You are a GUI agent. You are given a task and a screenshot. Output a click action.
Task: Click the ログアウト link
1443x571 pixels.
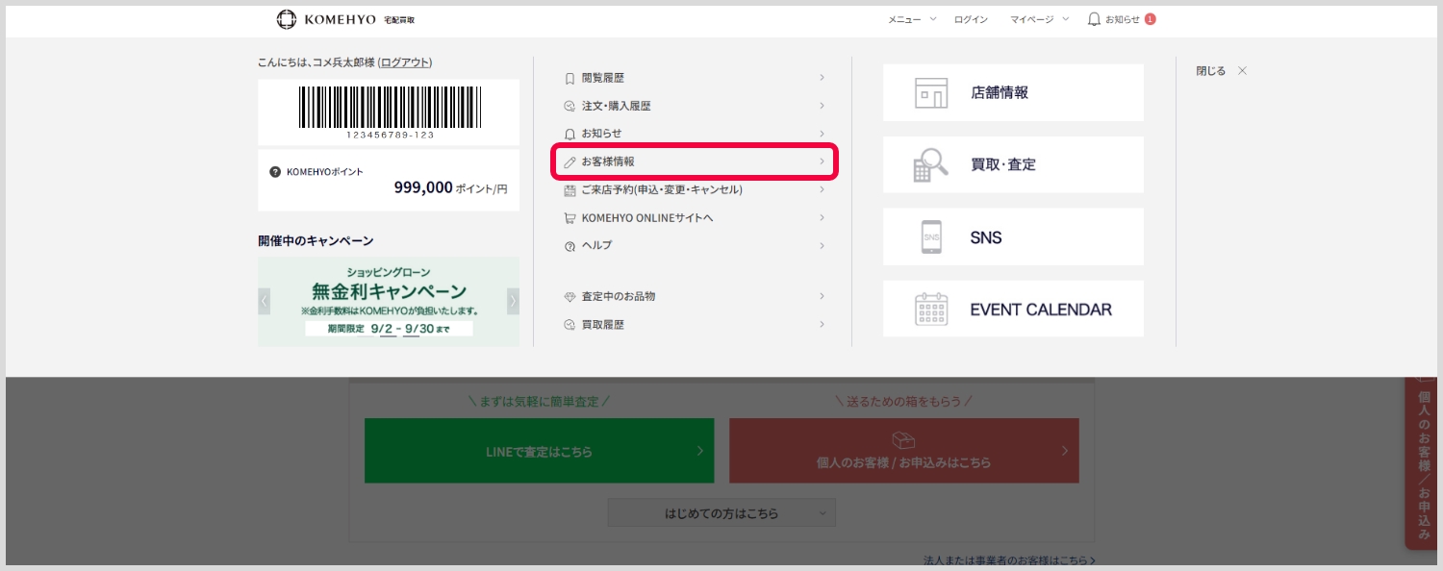pyautogui.click(x=405, y=62)
